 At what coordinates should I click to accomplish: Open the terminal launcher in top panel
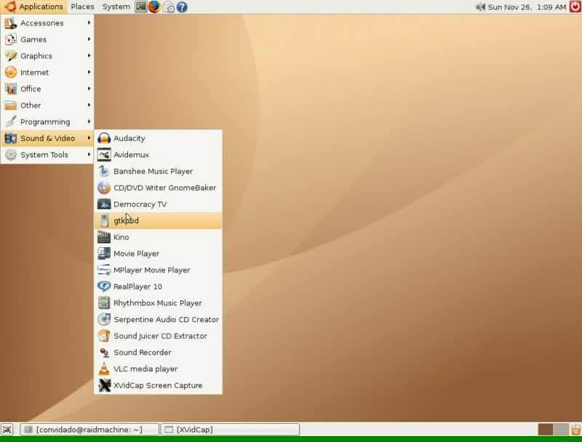[x=140, y=7]
